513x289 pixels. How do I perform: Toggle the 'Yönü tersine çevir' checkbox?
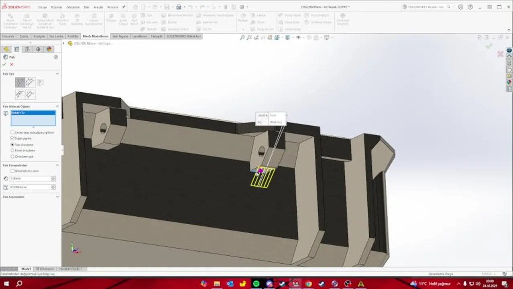click(12, 171)
